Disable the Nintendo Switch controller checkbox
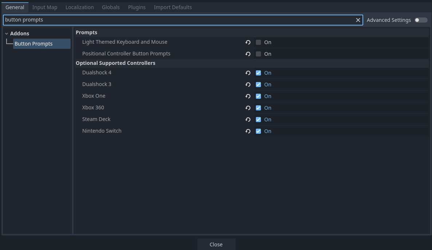The width and height of the screenshot is (432, 250). pyautogui.click(x=258, y=131)
